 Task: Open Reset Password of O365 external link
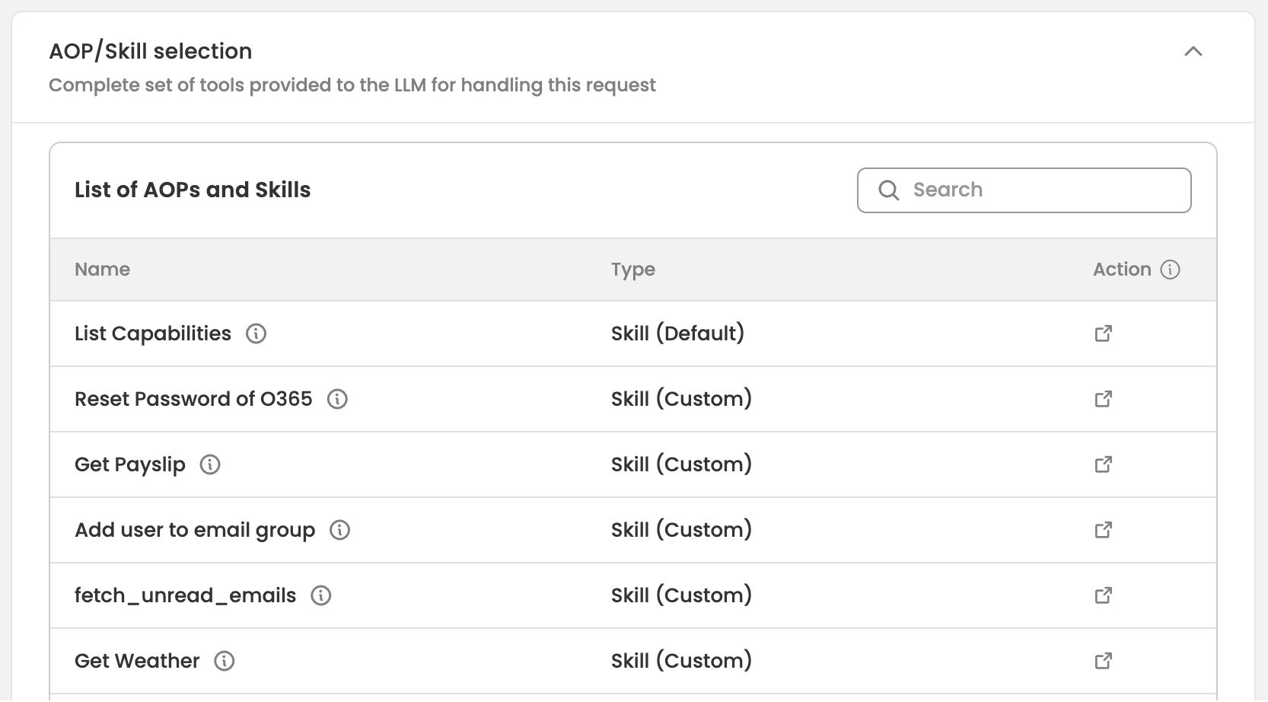coord(1103,399)
